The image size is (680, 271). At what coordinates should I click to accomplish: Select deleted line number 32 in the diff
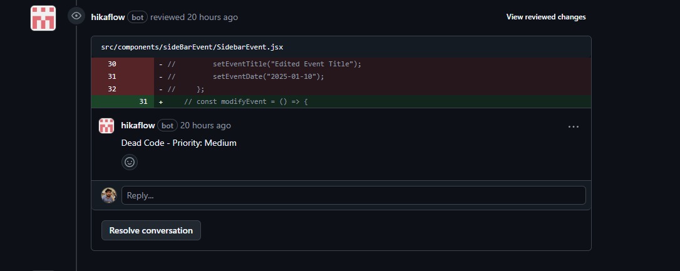(112, 89)
